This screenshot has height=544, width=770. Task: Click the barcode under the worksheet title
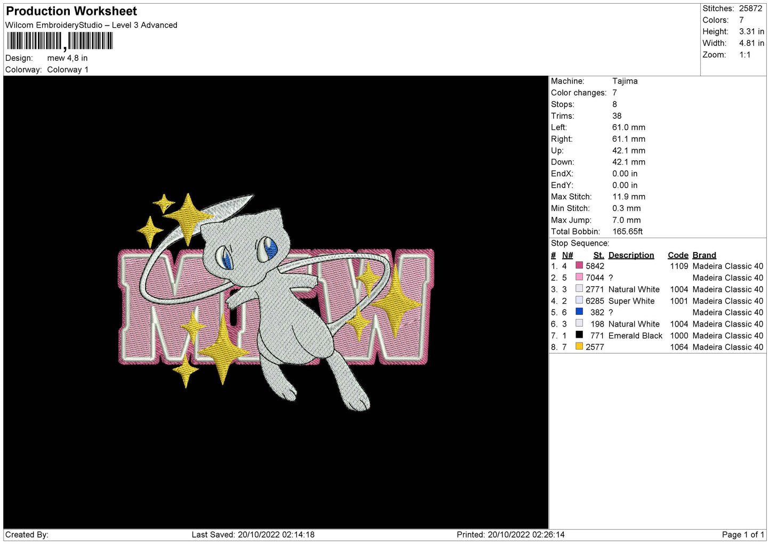[60, 41]
